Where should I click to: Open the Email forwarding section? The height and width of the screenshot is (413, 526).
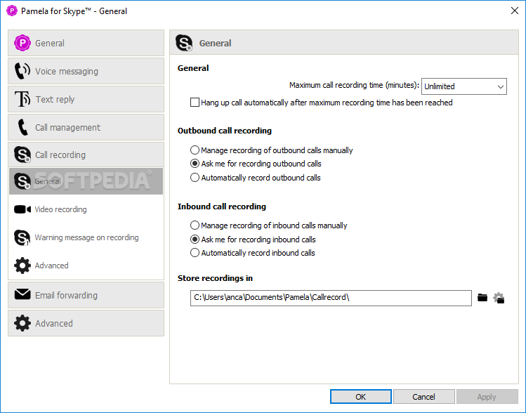(x=86, y=295)
